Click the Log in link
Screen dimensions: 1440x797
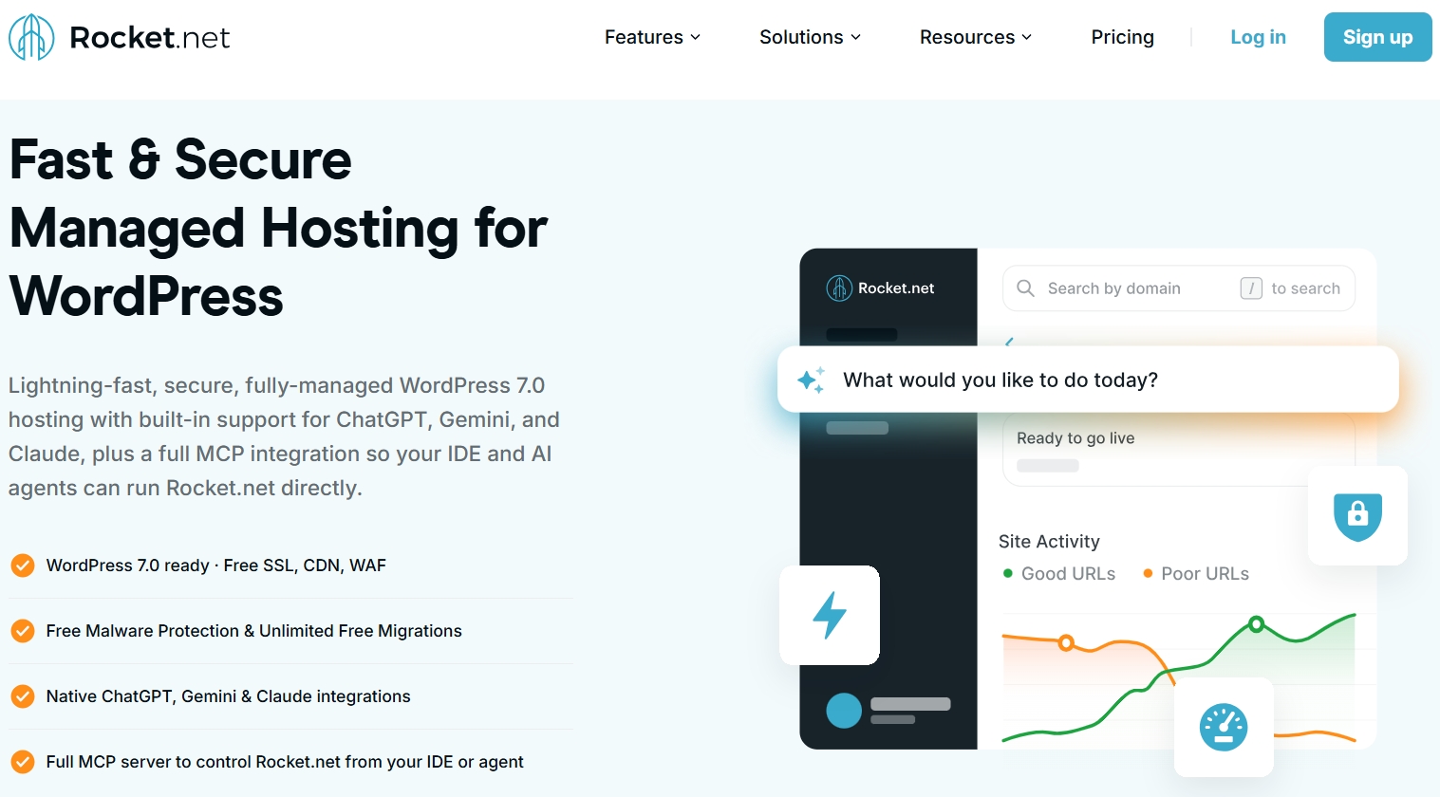1258,37
